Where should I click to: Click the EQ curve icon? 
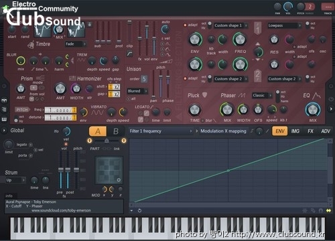point(316,96)
